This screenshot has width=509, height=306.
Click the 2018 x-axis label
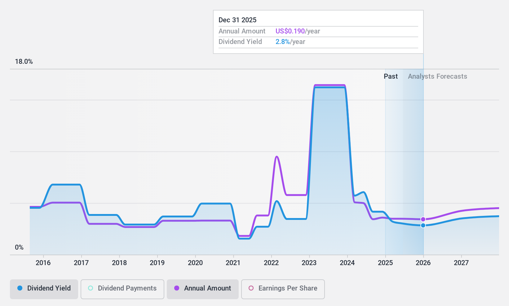(x=119, y=263)
